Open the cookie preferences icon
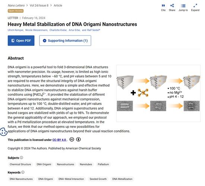Viewport: 205px width, 186px height. coord(3,131)
